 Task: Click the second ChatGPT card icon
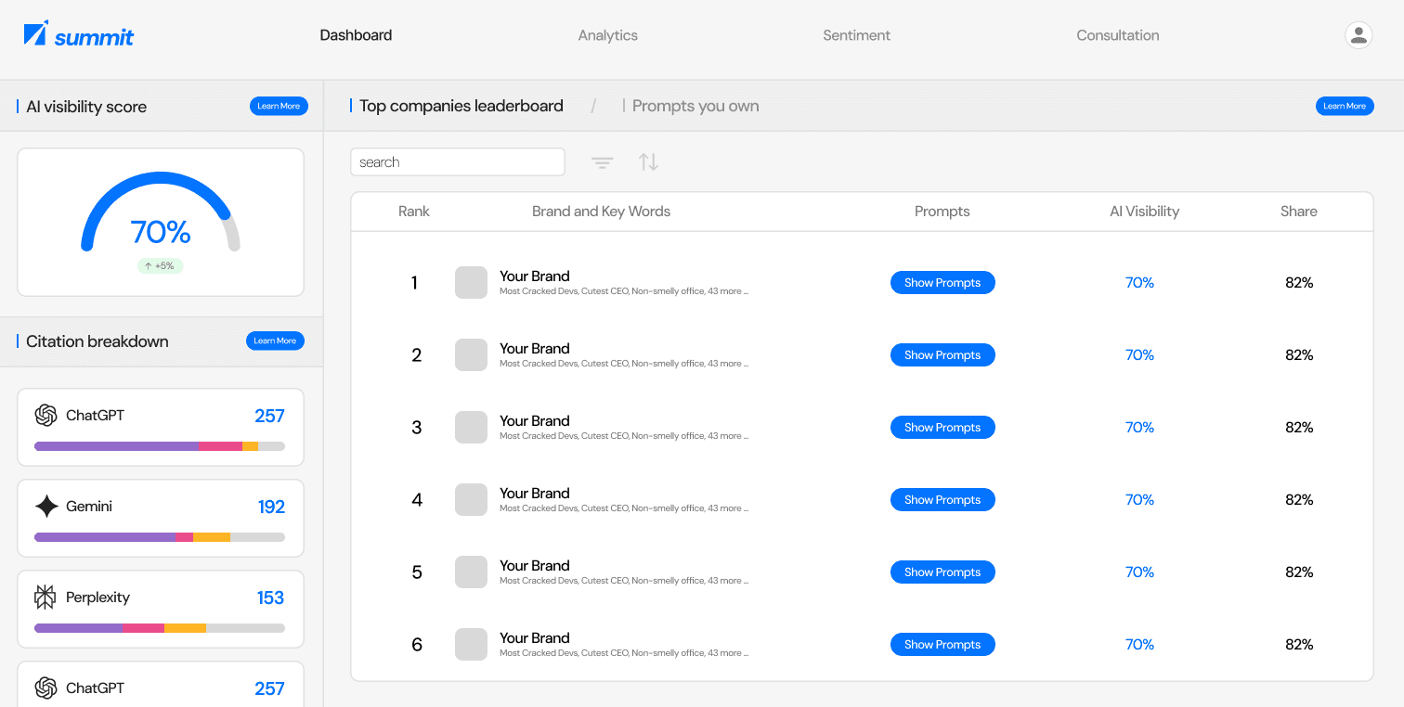(45, 688)
